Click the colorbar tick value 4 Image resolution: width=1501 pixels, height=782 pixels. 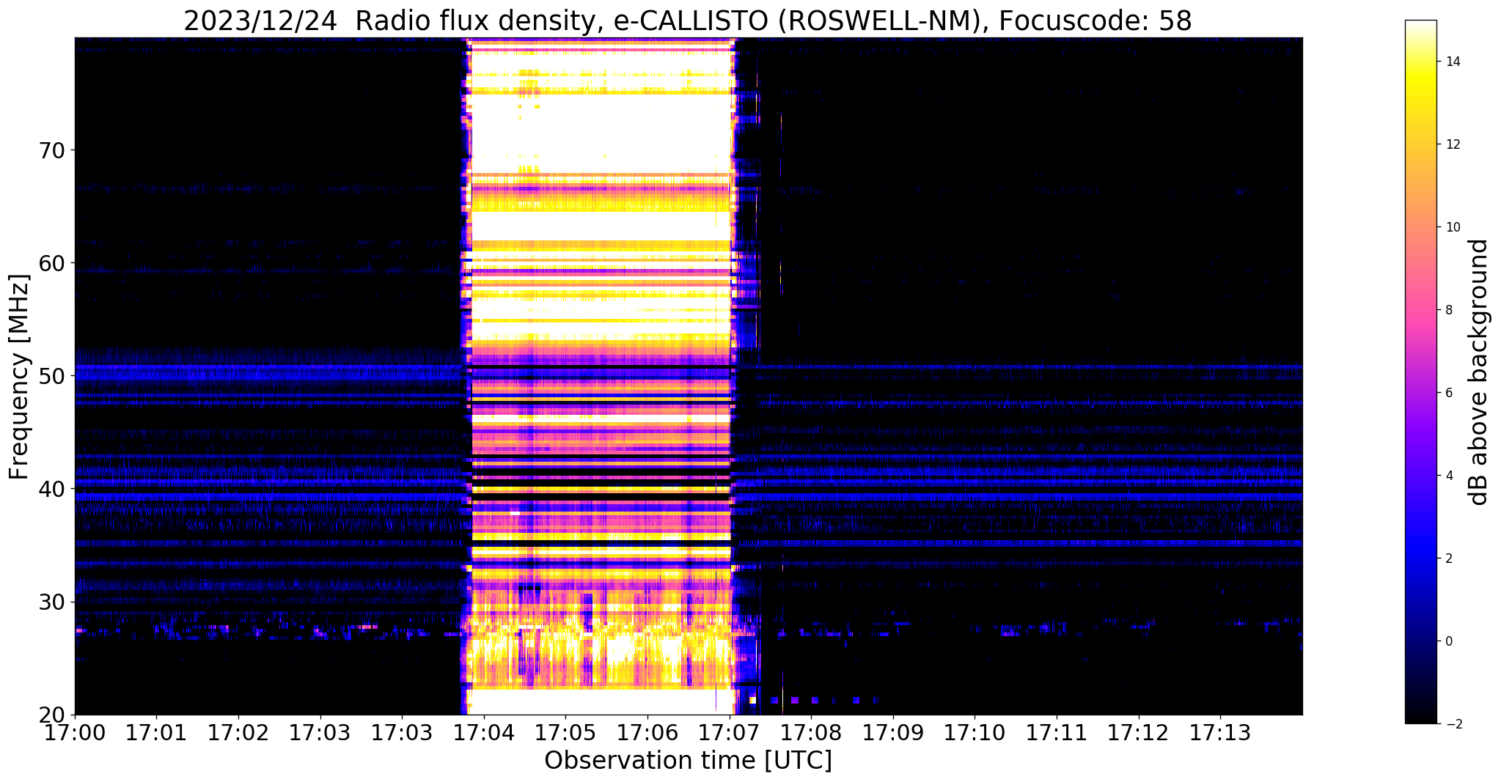1448,476
